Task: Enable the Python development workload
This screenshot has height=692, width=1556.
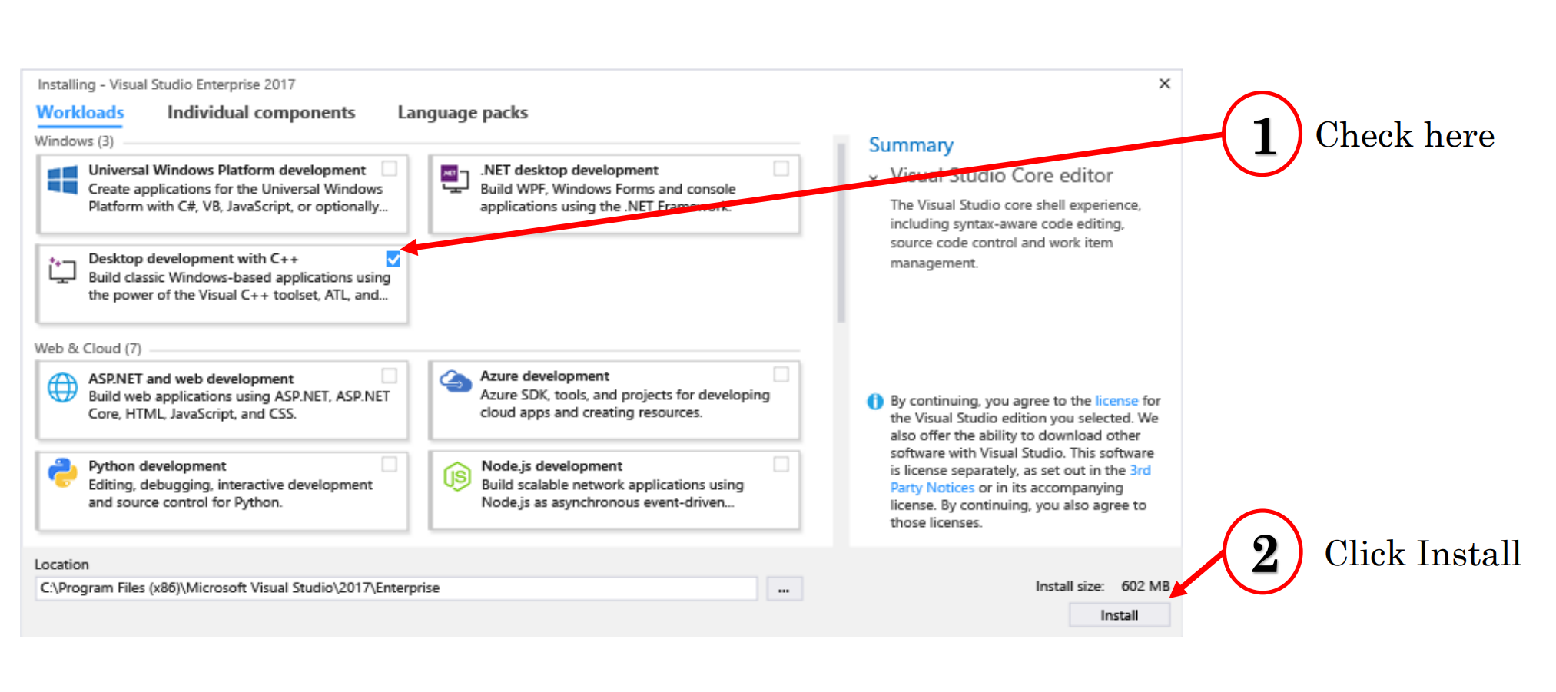Action: [x=389, y=464]
